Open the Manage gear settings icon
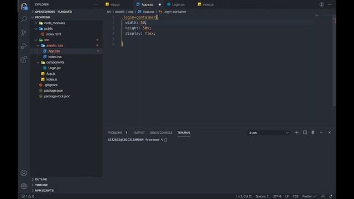354x199 pixels. pos(24,186)
